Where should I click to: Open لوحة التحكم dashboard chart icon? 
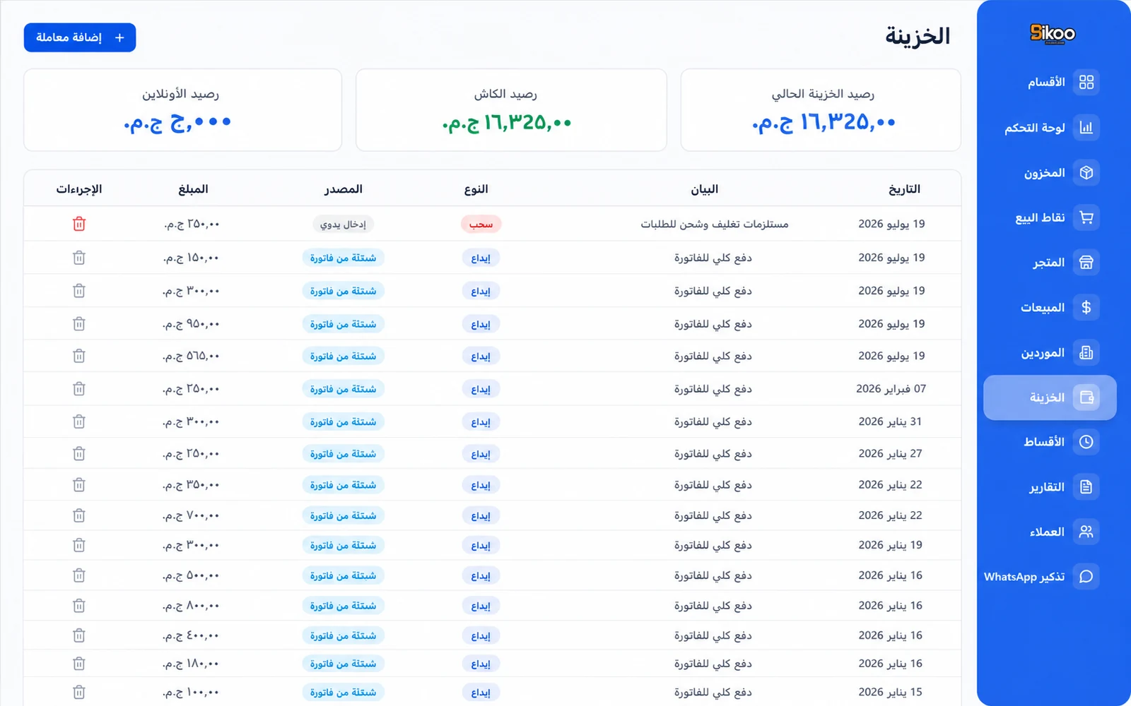[x=1086, y=128]
